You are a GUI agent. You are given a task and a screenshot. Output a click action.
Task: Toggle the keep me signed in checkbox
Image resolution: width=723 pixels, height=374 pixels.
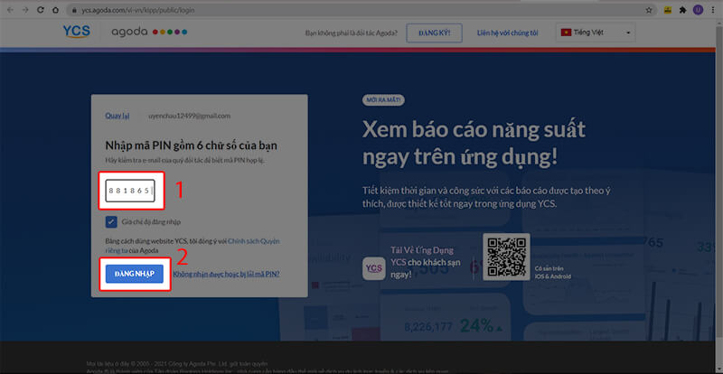coord(111,221)
